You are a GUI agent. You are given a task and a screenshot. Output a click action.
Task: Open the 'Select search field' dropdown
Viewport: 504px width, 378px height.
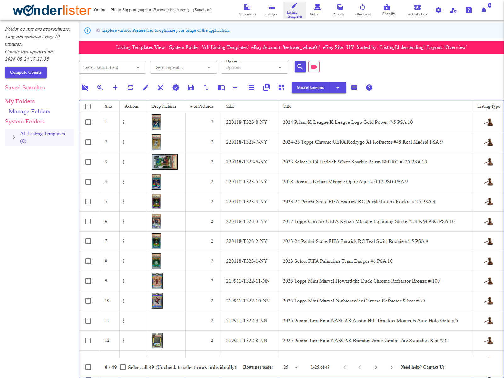click(x=112, y=67)
